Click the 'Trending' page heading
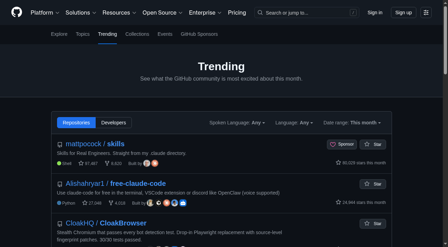 tap(221, 66)
